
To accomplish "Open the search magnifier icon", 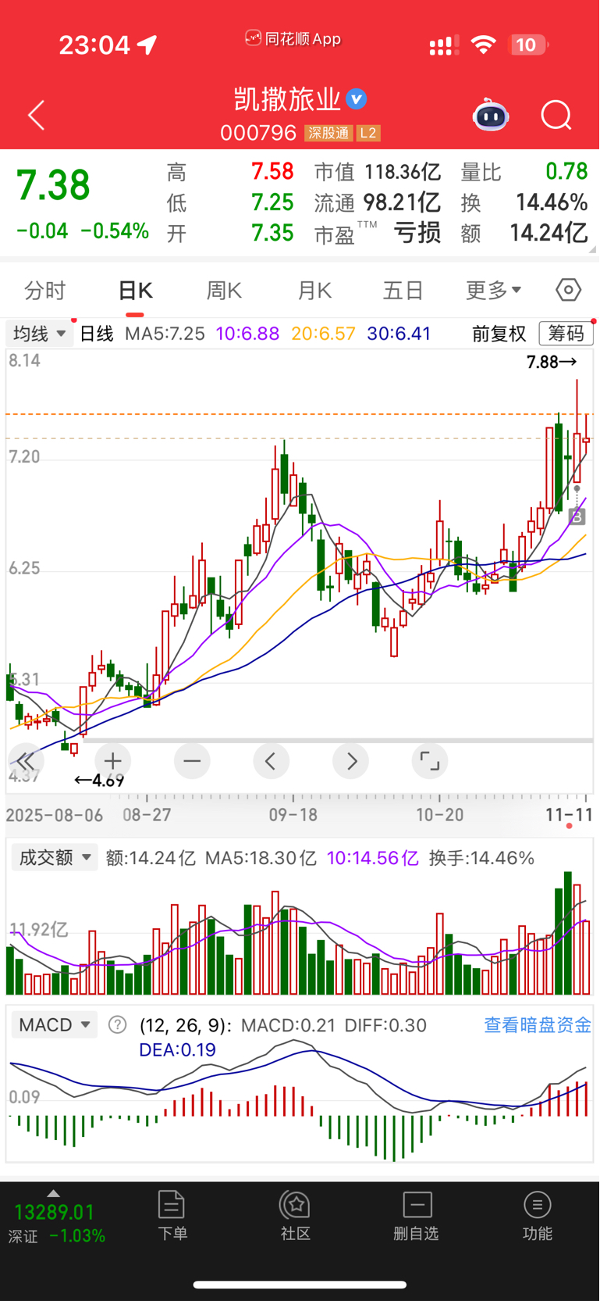I will click(x=556, y=116).
